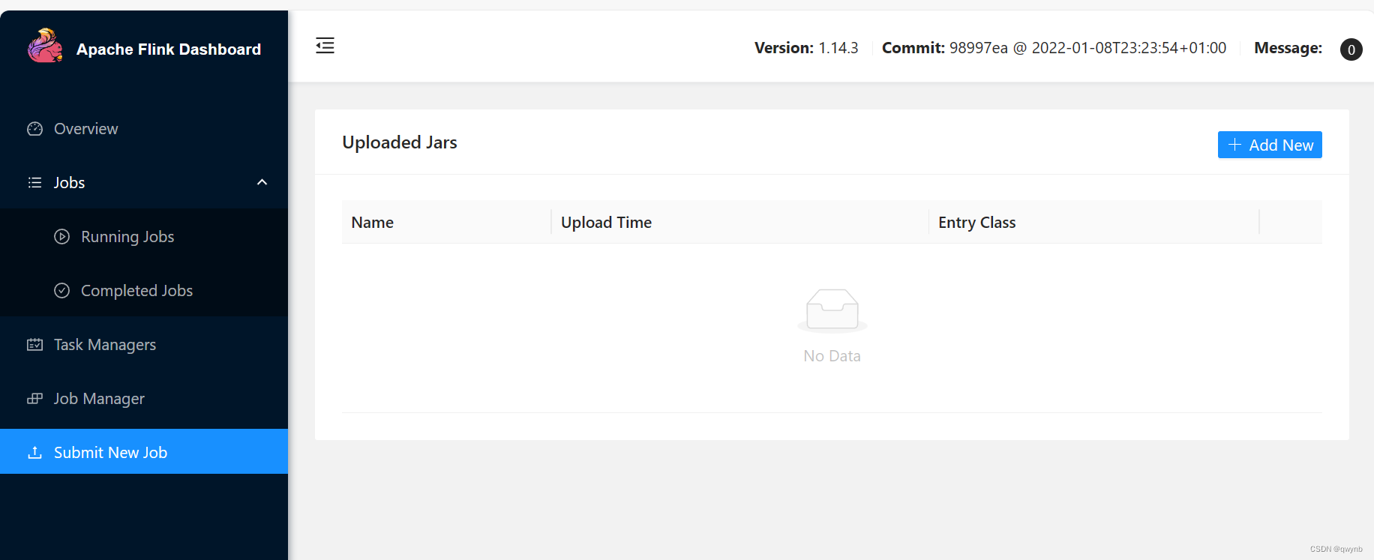Click the Running Jobs play-circle icon
This screenshot has height=560, width=1374.
(x=62, y=237)
